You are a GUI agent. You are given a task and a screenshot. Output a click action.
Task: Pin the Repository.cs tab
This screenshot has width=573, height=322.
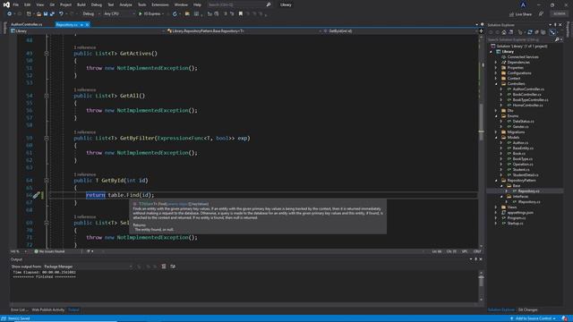tap(81, 24)
